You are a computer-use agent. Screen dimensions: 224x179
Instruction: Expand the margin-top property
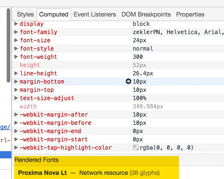click(x=16, y=90)
